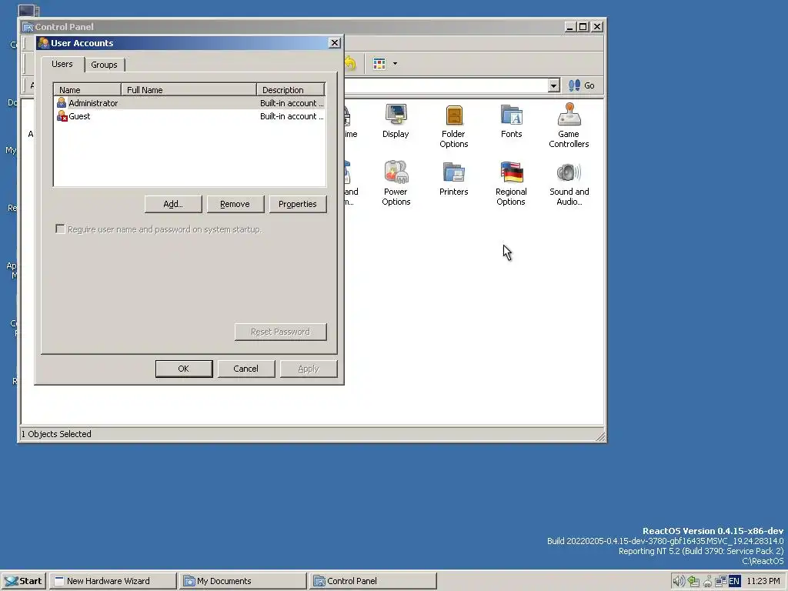Click the Views toolbar icon

tap(379, 63)
